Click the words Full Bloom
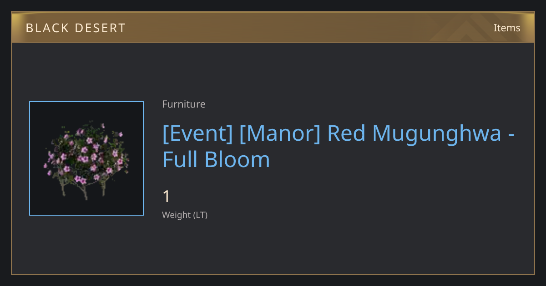Image resolution: width=546 pixels, height=286 pixels. click(216, 159)
